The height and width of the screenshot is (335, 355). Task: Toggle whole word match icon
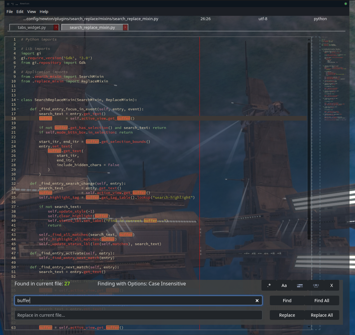(x=316, y=285)
